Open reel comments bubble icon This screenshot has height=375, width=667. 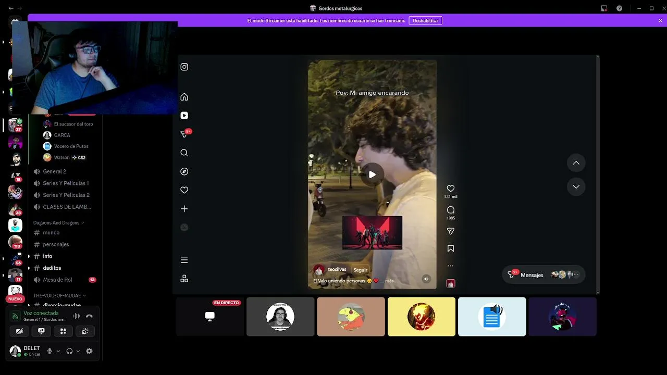pos(451,210)
